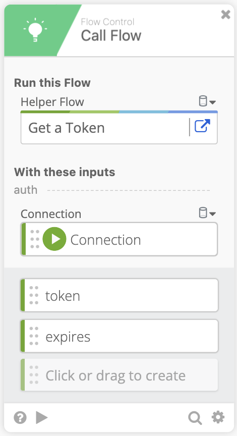Image resolution: width=237 pixels, height=436 pixels.
Task: Click the help question mark icon
Action: 20,417
